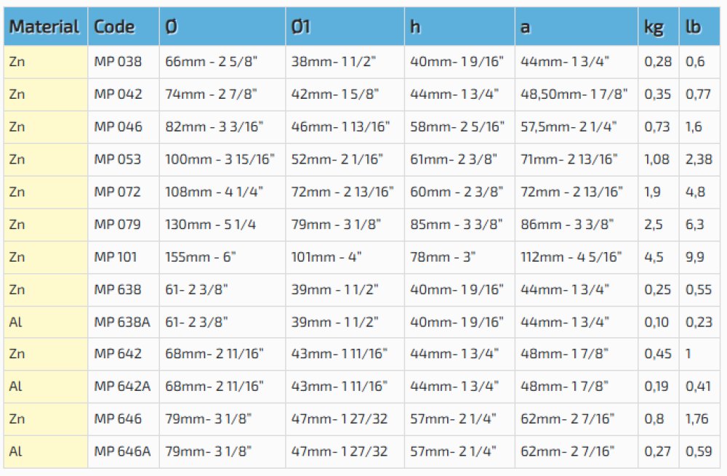The height and width of the screenshot is (476, 727).
Task: Select Ø1 value "38mm- 1 1/2""
Action: pos(334,62)
